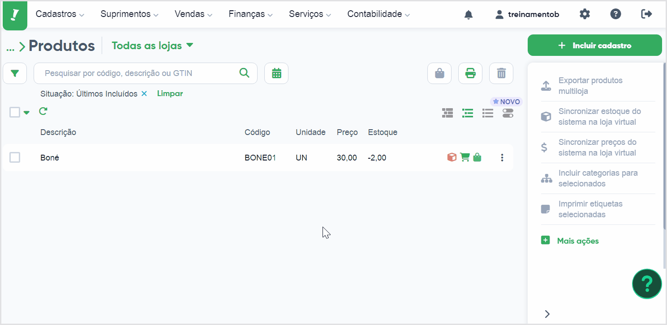Click the shopping bag toolbar button
Viewport: 667px width, 325px height.
pos(439,73)
